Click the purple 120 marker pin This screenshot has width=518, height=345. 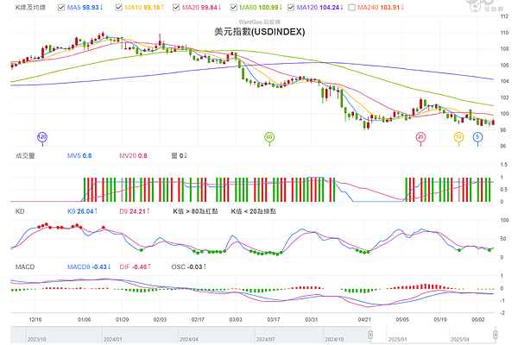pos(42,137)
